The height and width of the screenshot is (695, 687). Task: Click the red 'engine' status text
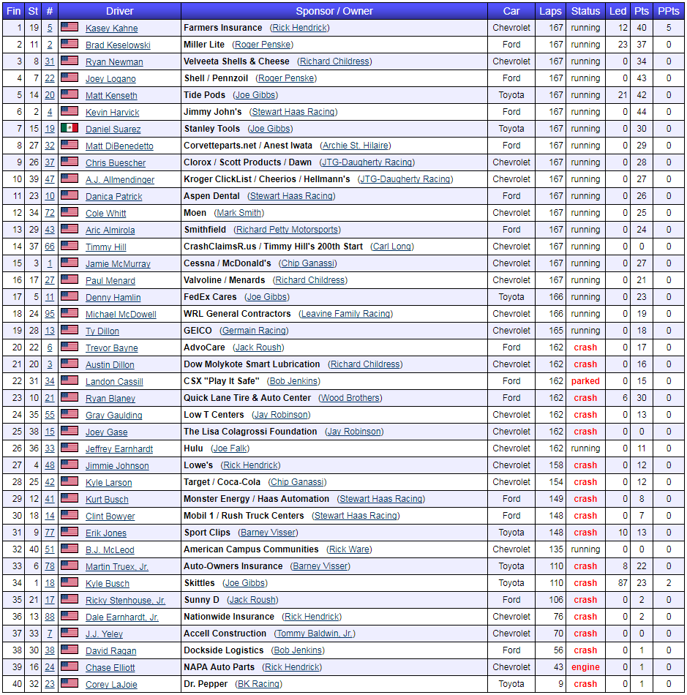(585, 667)
